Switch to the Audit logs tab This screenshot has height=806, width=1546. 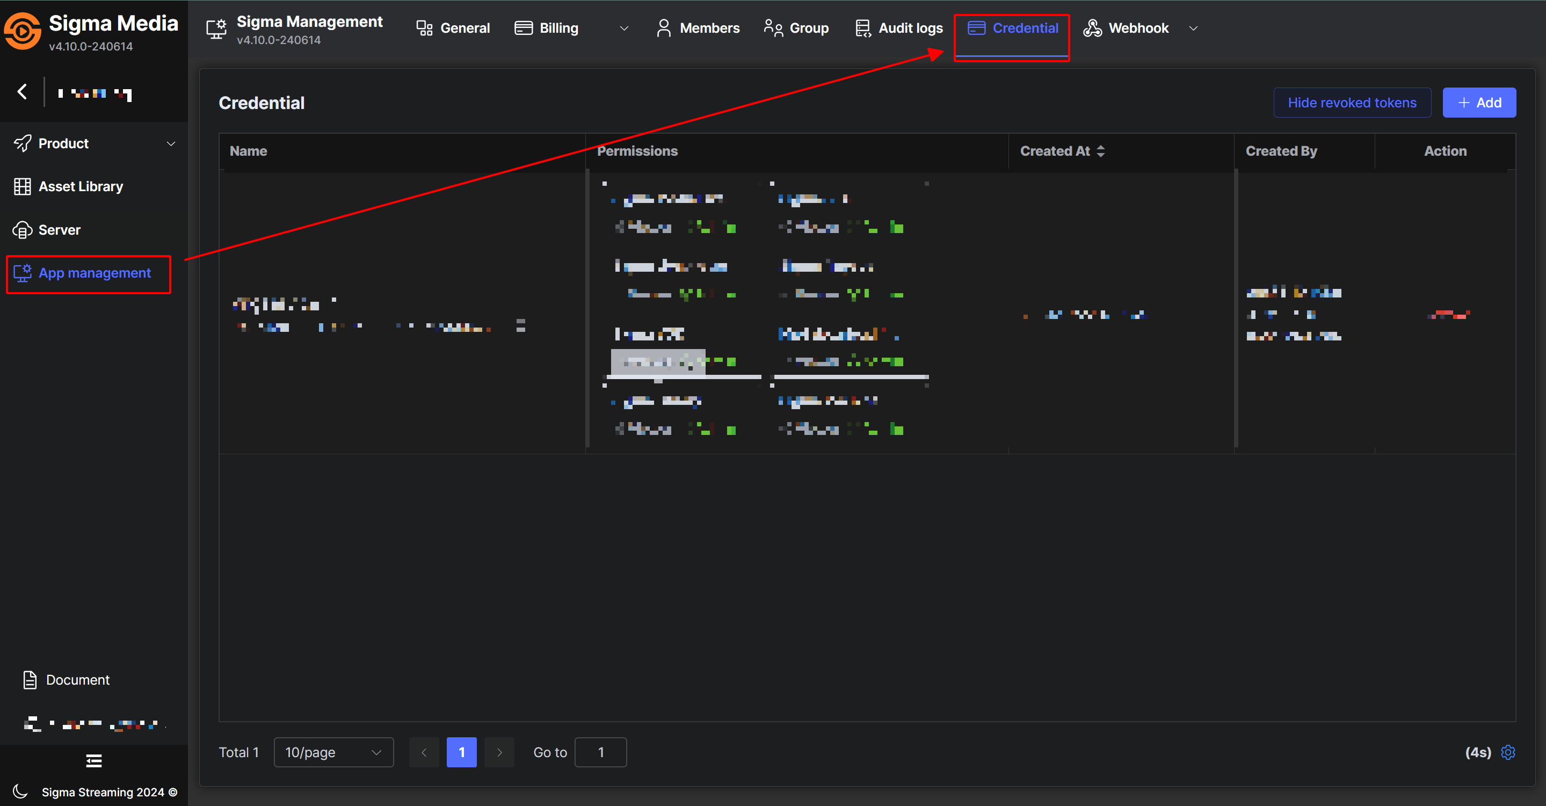(x=899, y=28)
